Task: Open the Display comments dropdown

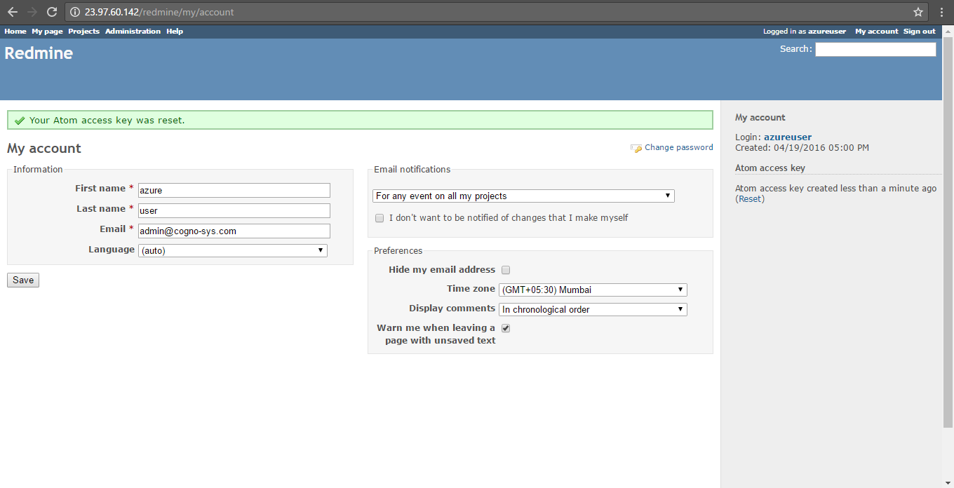Action: (592, 309)
